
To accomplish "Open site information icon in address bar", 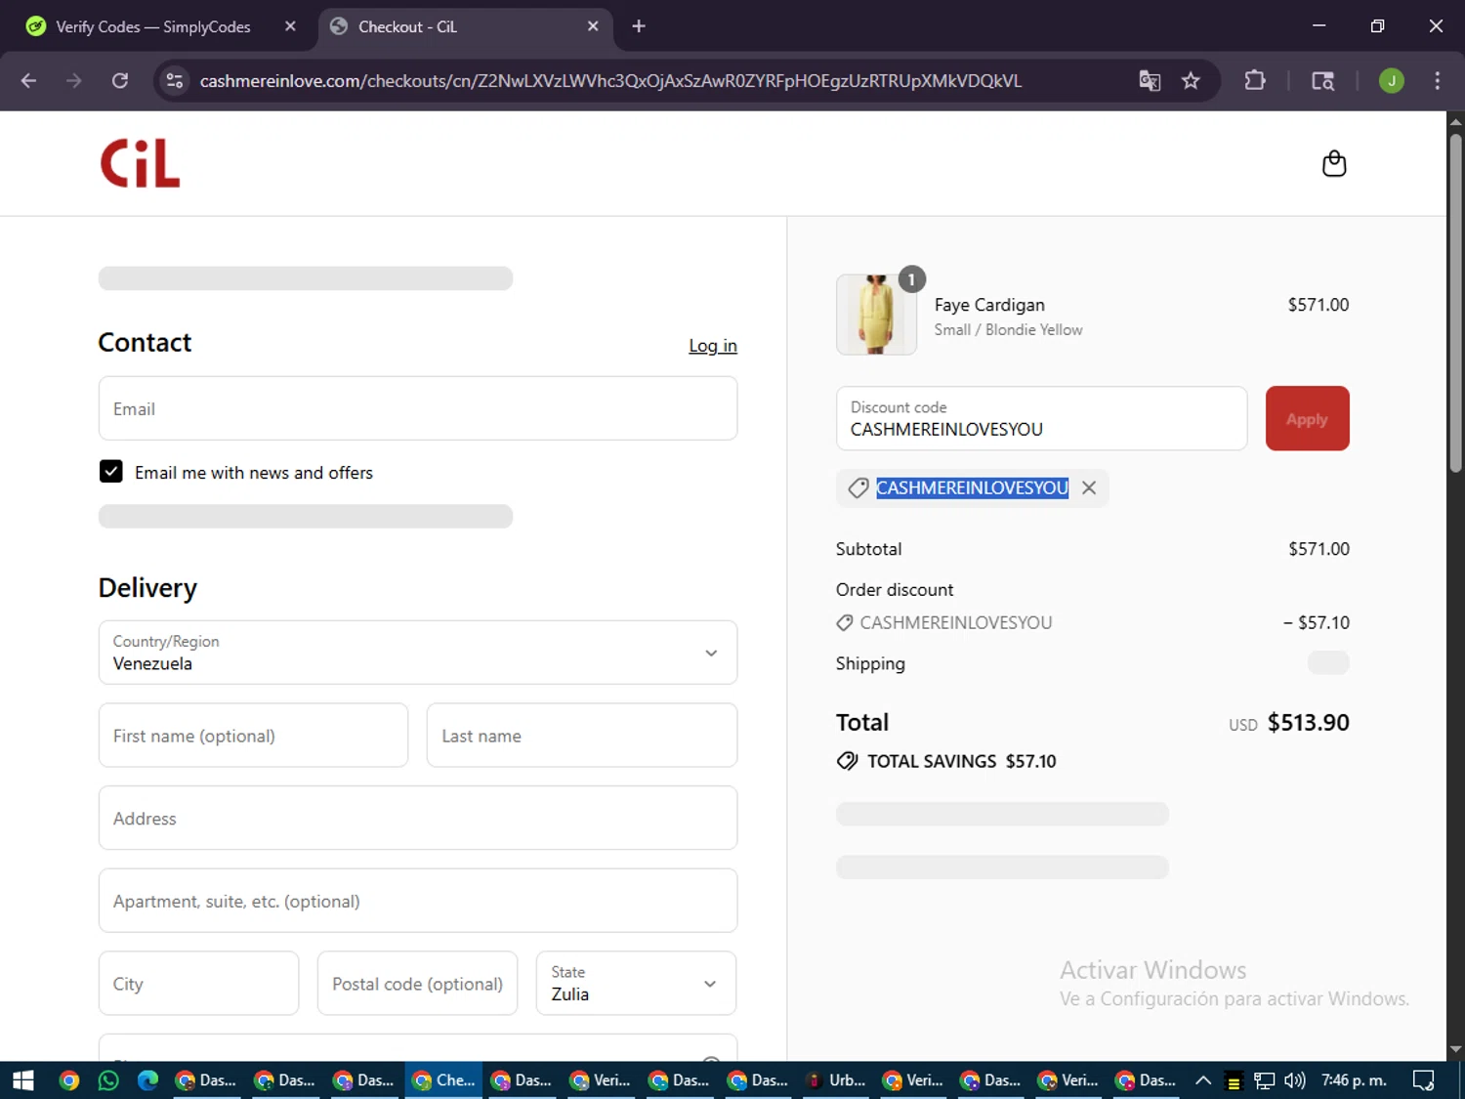I will coord(175,81).
